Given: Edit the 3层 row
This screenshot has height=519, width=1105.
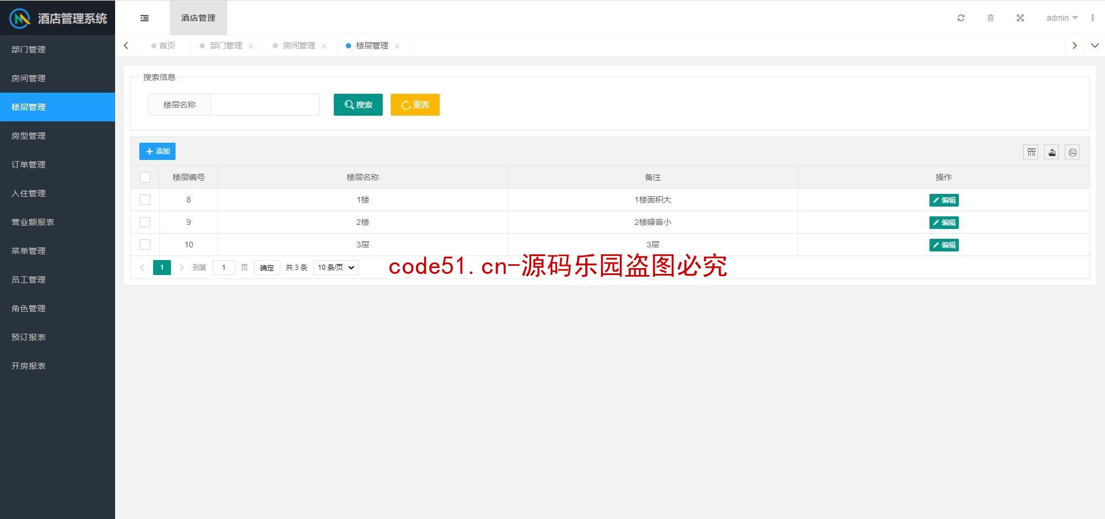Looking at the screenshot, I should [x=944, y=245].
